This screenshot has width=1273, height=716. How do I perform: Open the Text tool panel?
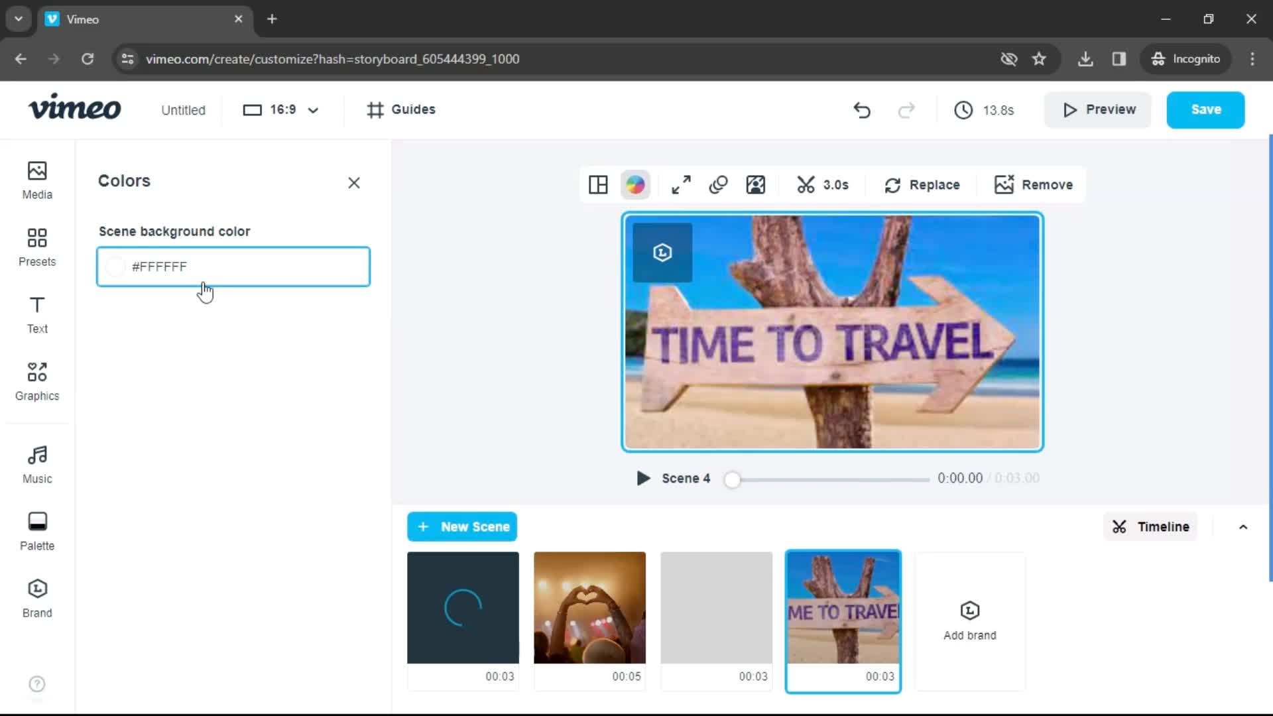tap(36, 314)
